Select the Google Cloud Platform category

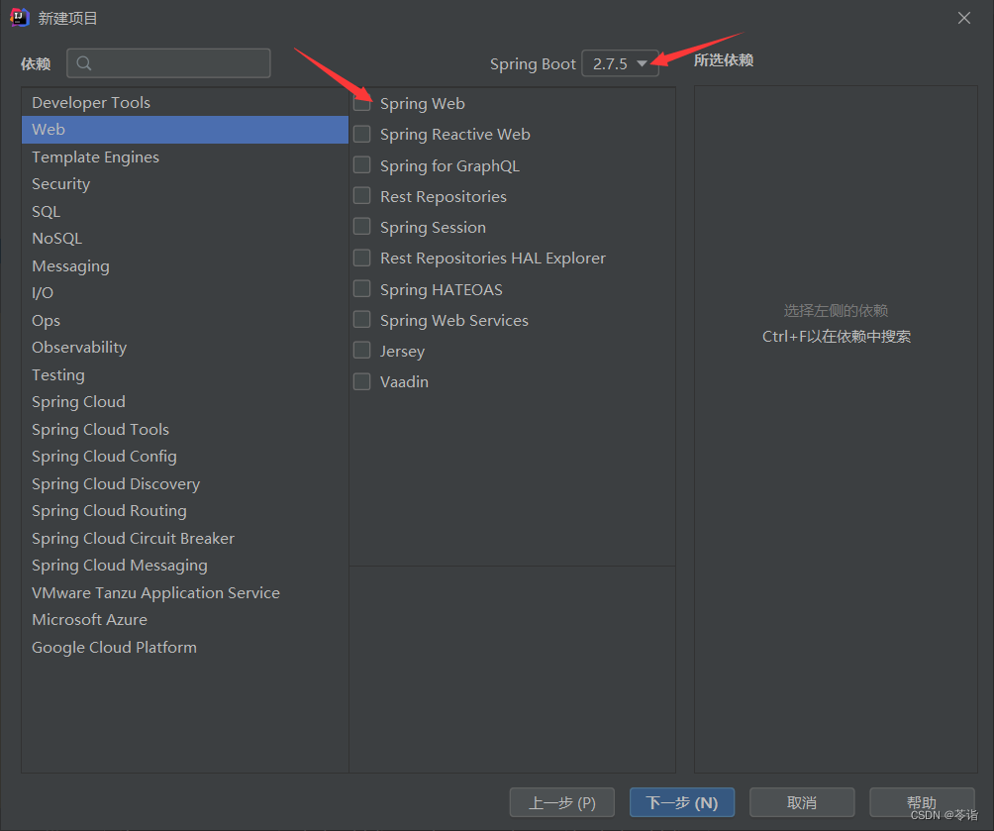pos(185,647)
